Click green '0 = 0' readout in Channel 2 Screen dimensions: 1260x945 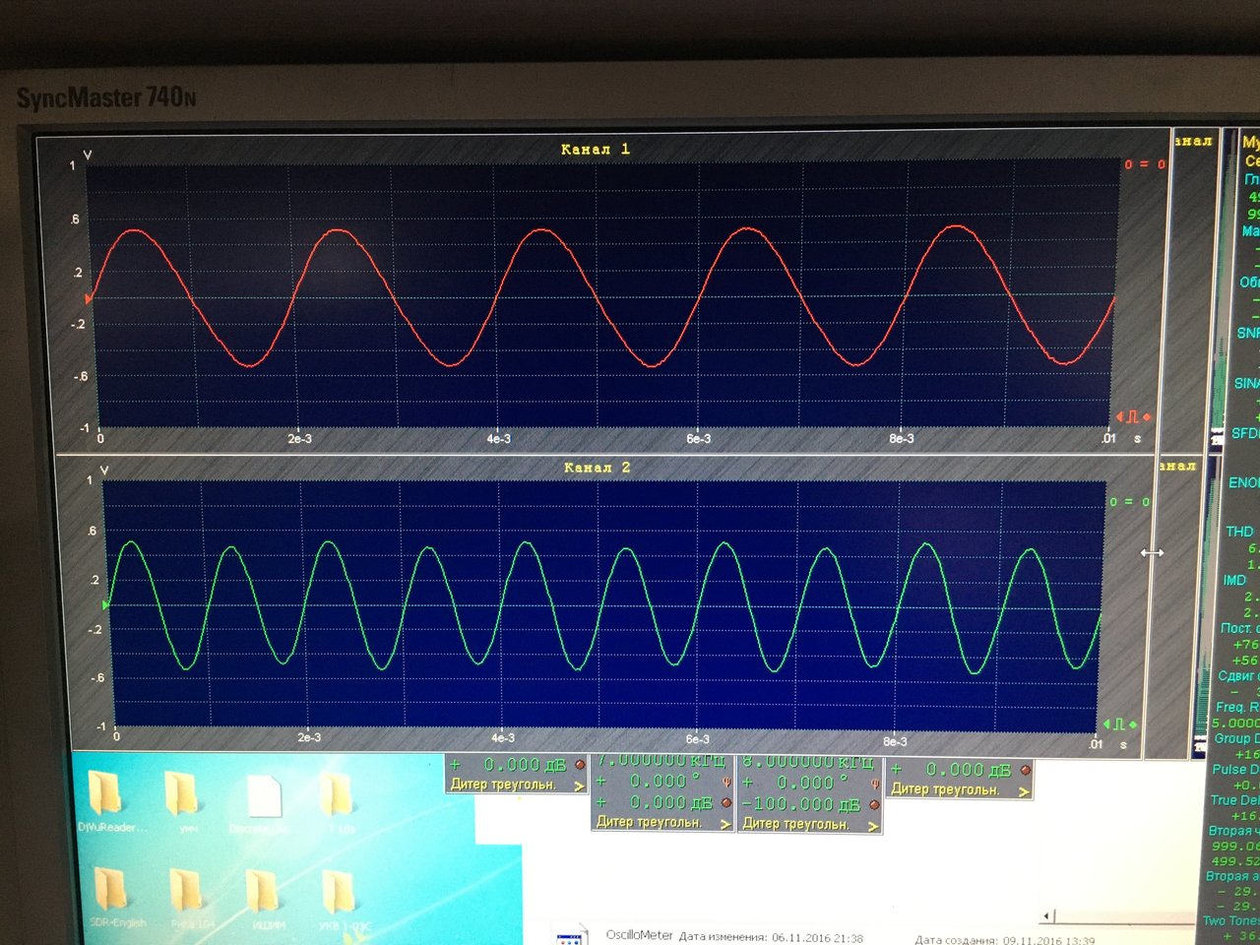(x=1129, y=502)
